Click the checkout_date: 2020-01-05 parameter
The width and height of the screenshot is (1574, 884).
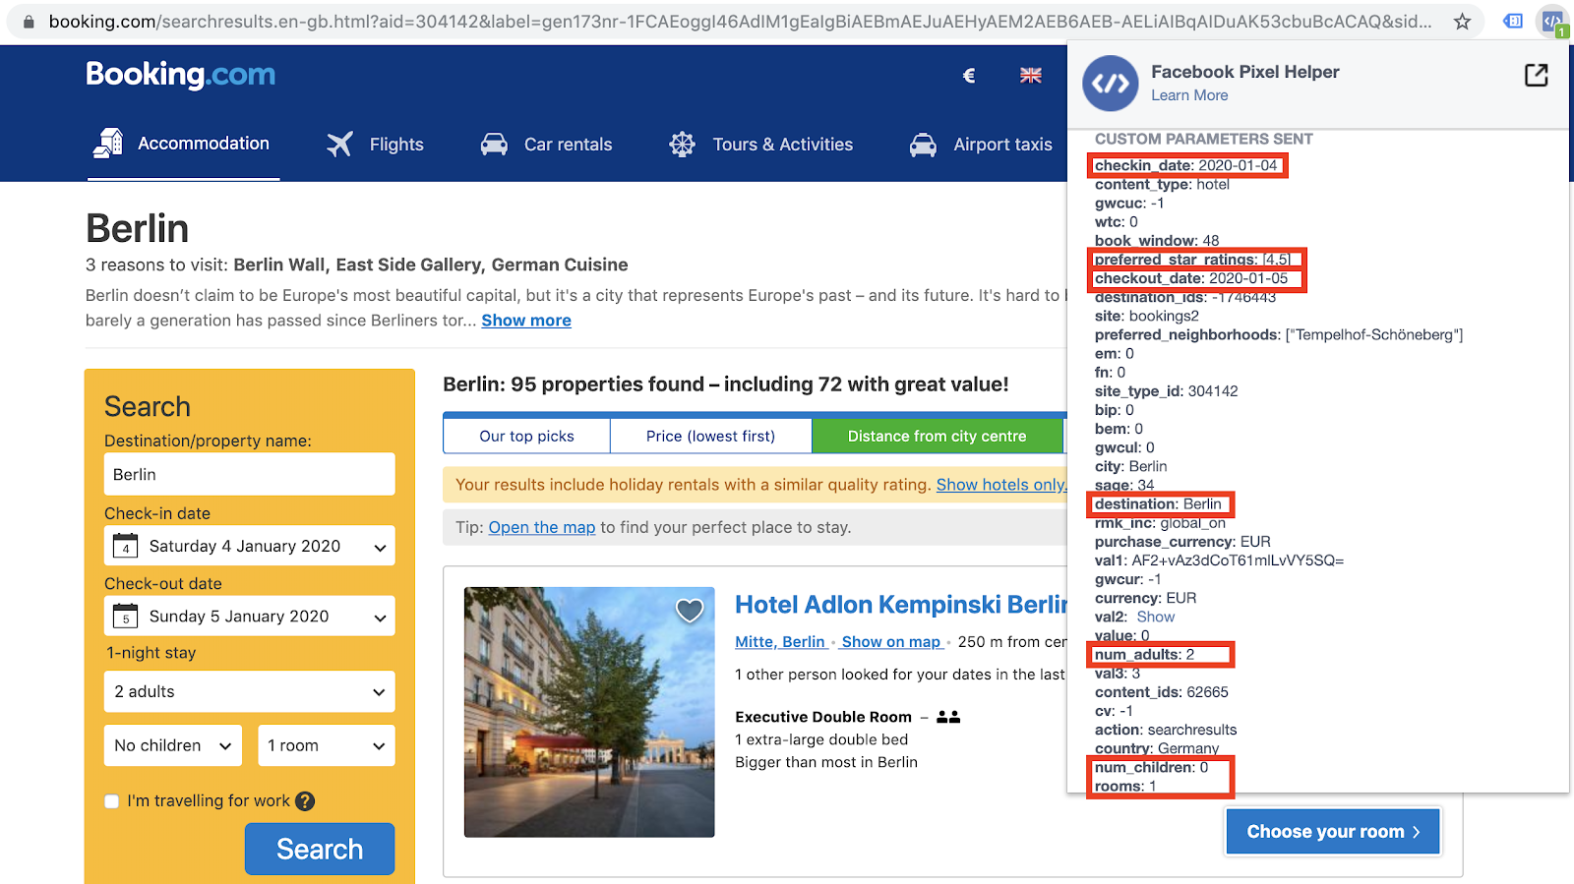pyautogui.click(x=1191, y=278)
